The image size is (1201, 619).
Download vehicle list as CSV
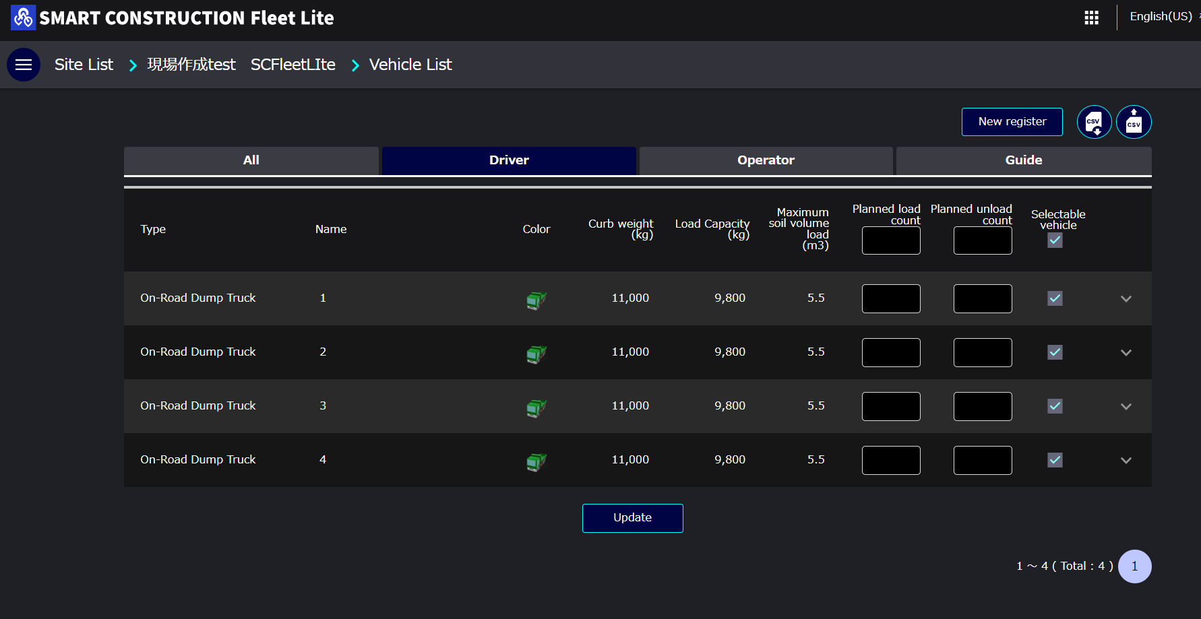click(x=1095, y=122)
